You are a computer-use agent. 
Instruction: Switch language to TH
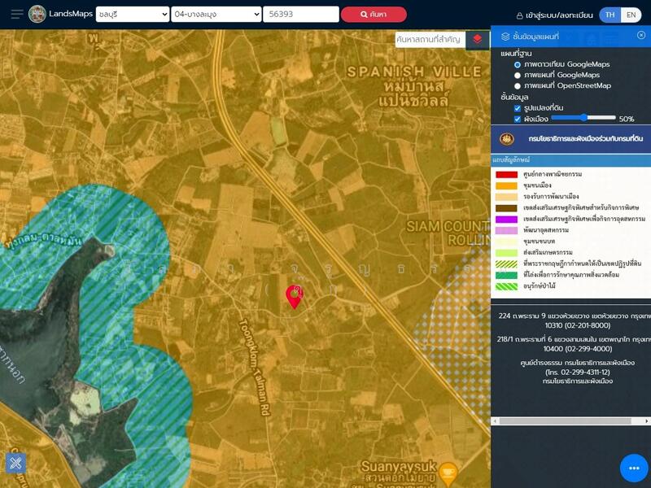tap(610, 15)
